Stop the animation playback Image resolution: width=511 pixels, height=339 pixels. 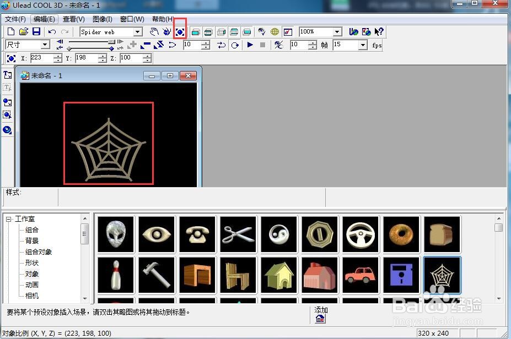pos(263,45)
